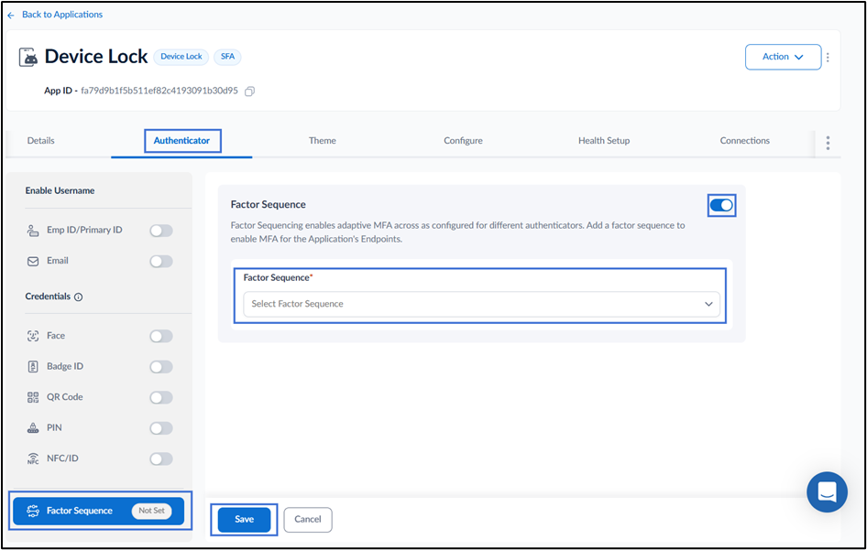Click the Factor Sequencing description text

pyautogui.click(x=457, y=232)
